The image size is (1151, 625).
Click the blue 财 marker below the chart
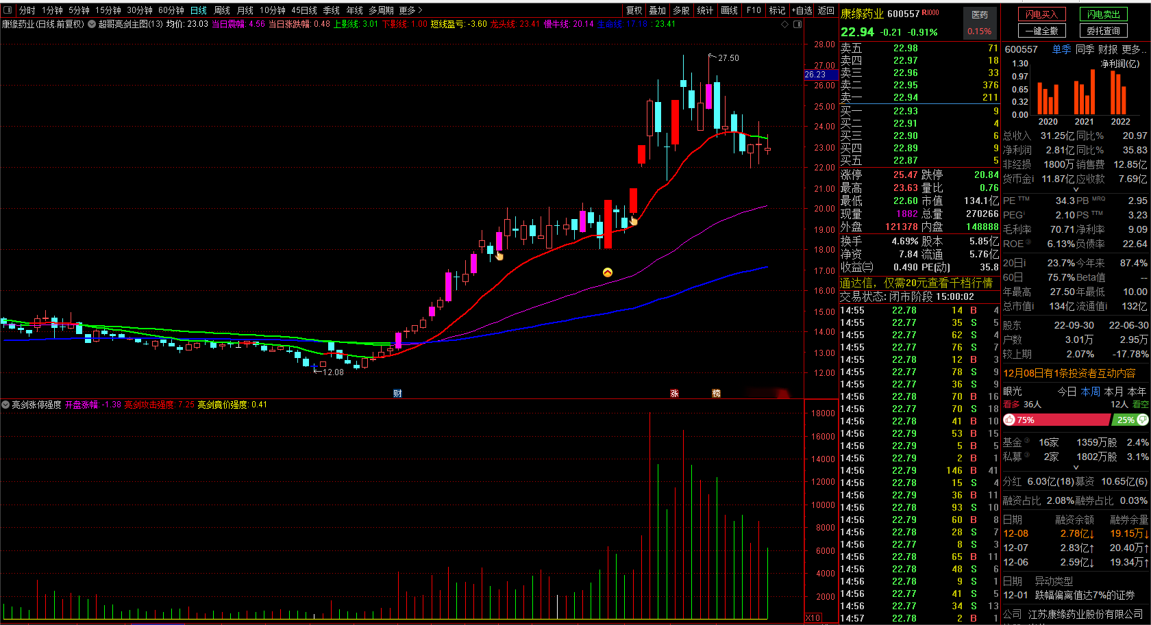[x=397, y=394]
